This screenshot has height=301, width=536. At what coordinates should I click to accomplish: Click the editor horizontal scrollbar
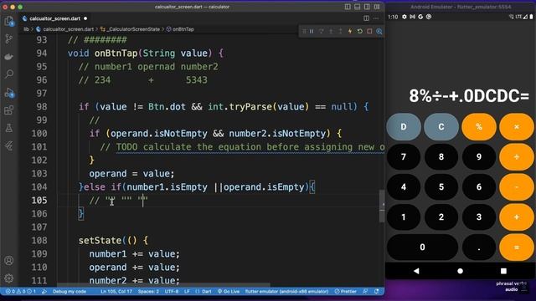(163, 284)
